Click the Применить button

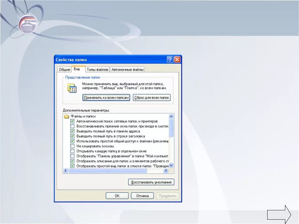pos(168,196)
